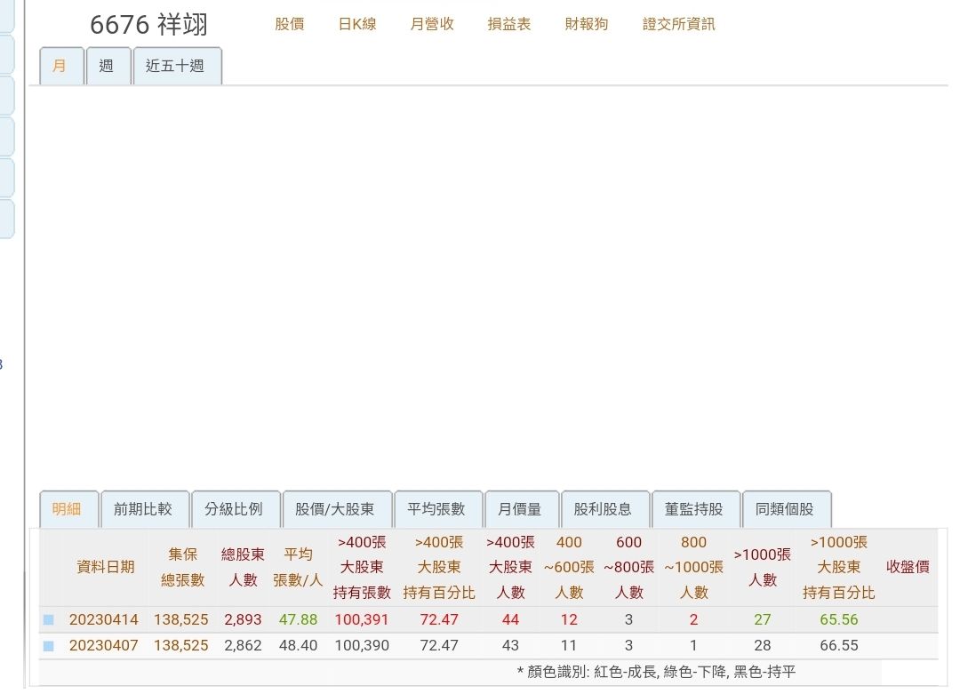The height and width of the screenshot is (694, 960).
Task: Open the 分級比例 tab
Action: coord(235,509)
